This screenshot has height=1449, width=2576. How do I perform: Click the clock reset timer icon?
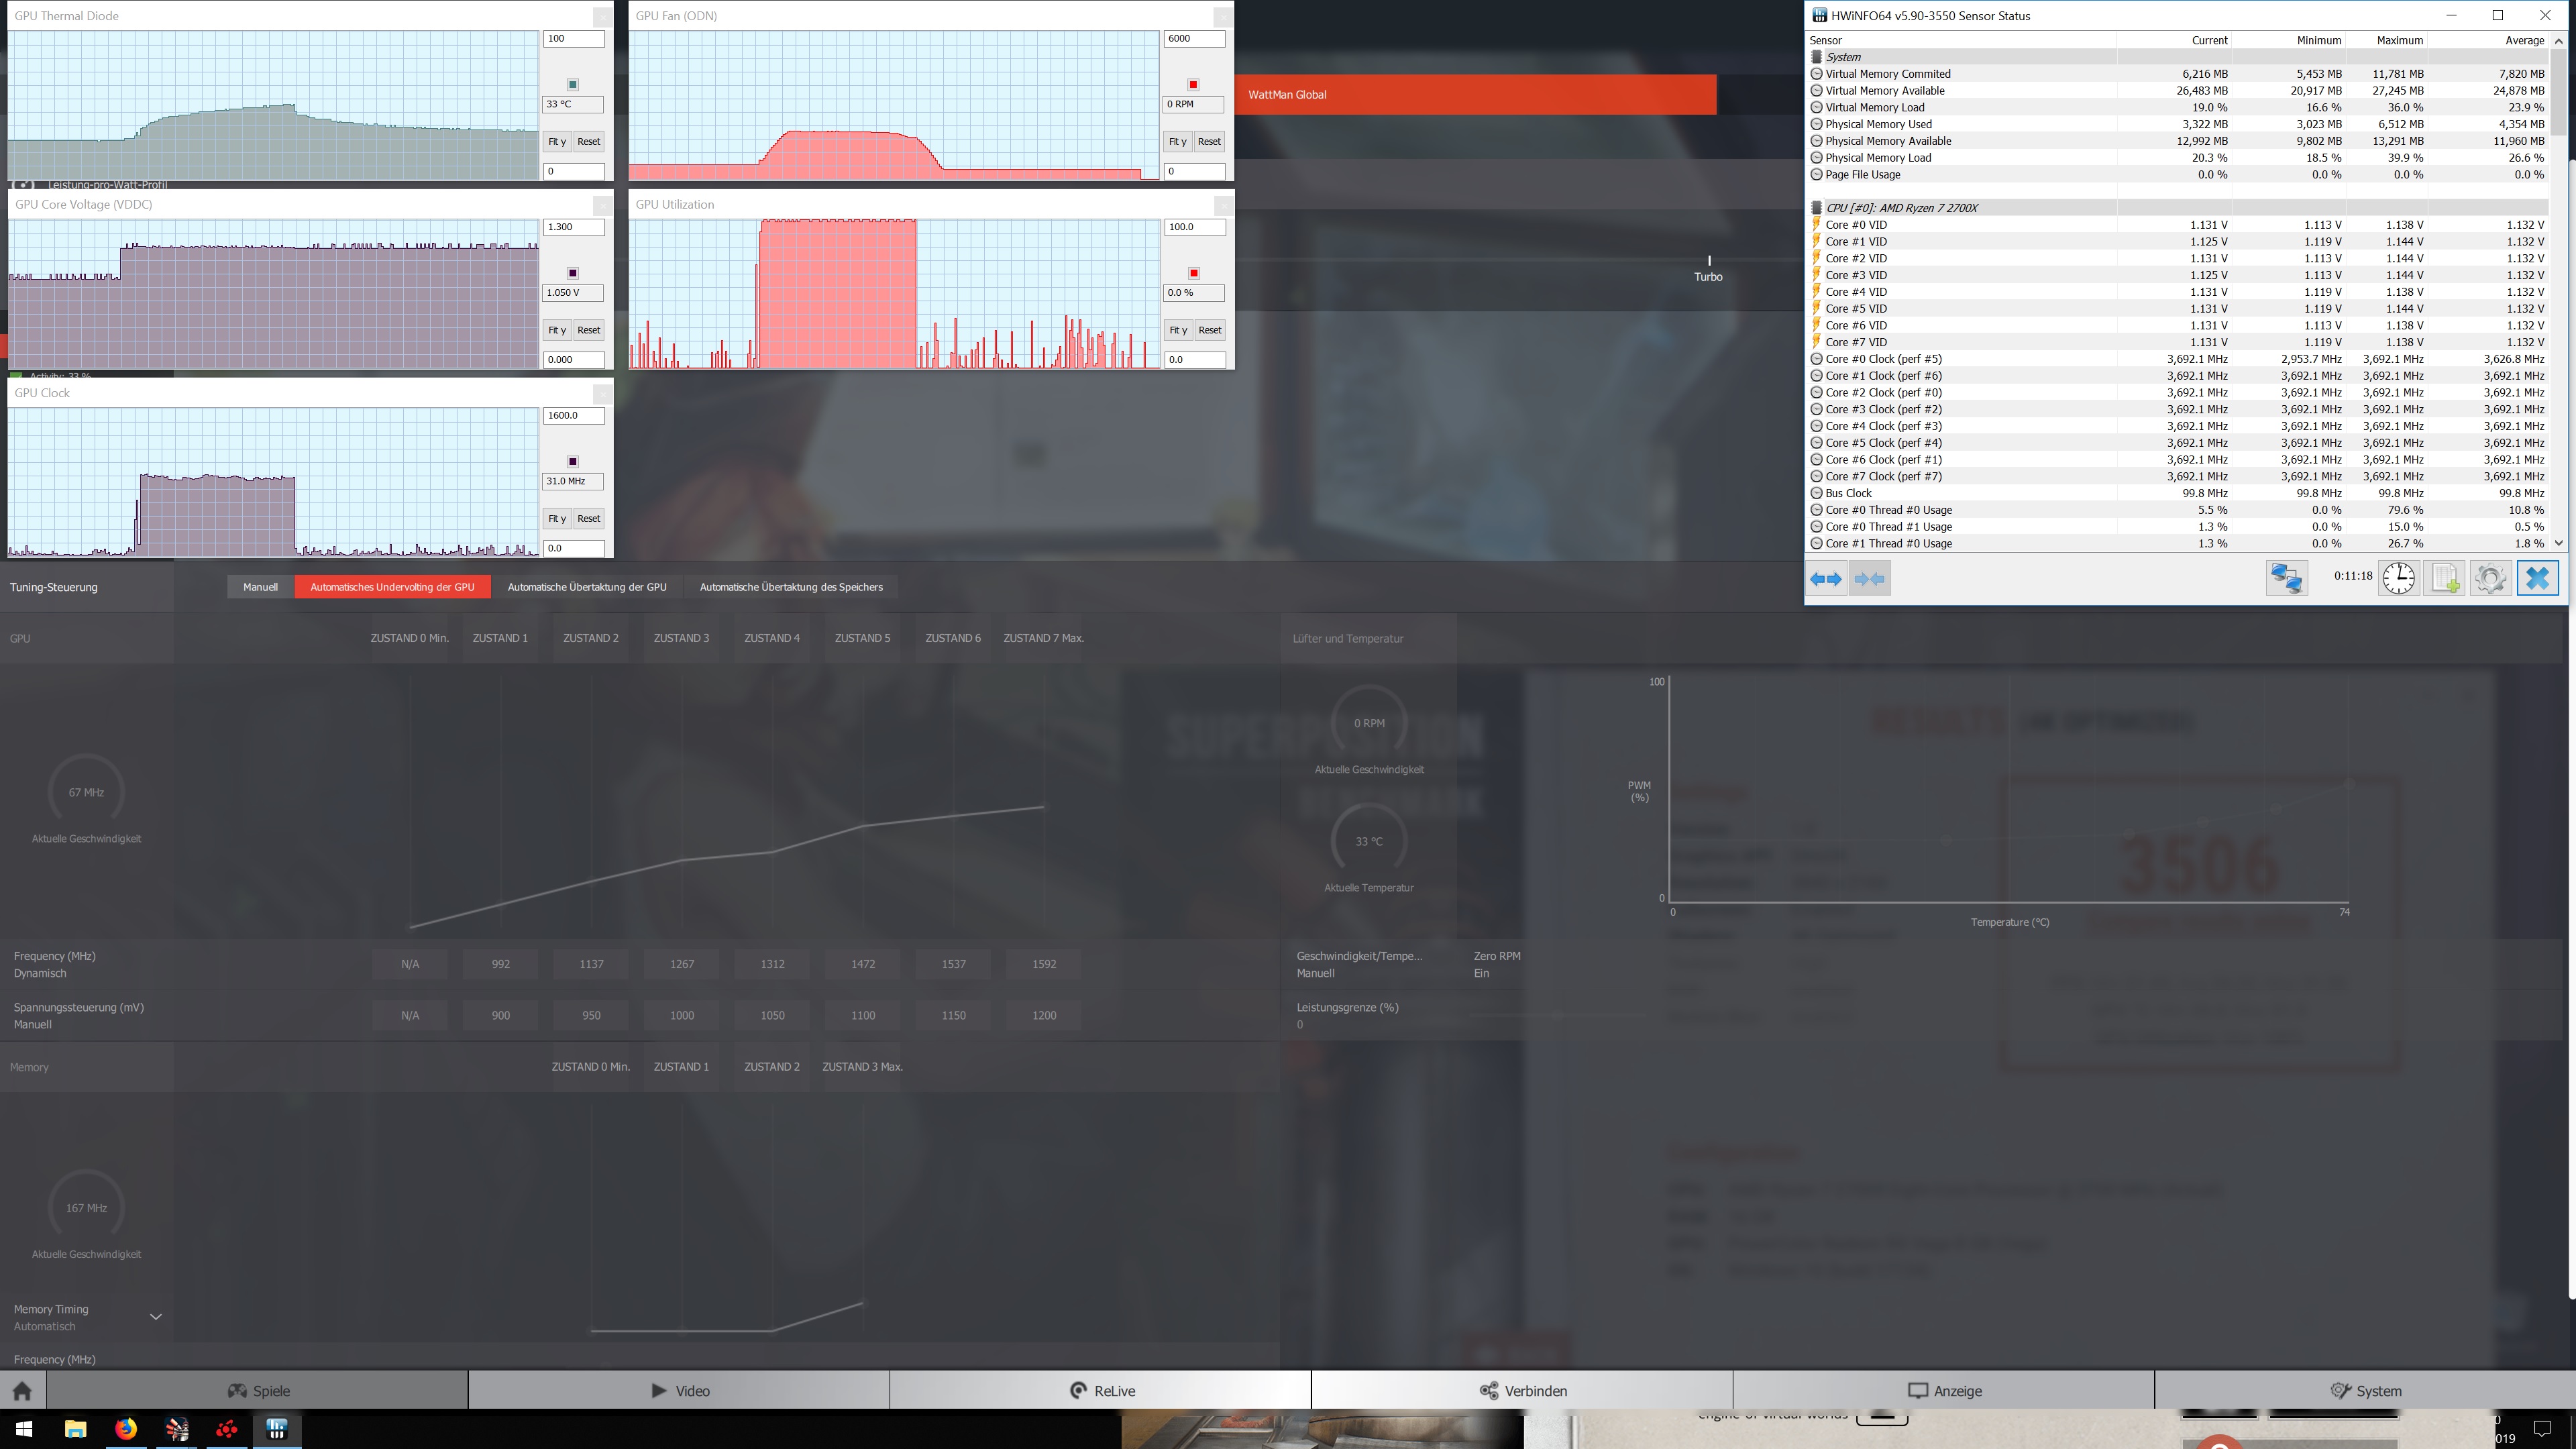coord(2398,578)
